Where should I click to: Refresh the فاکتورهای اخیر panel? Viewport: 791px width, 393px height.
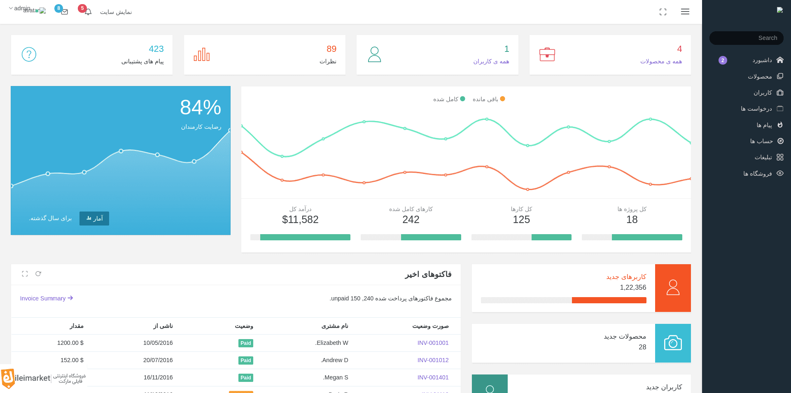(x=38, y=274)
